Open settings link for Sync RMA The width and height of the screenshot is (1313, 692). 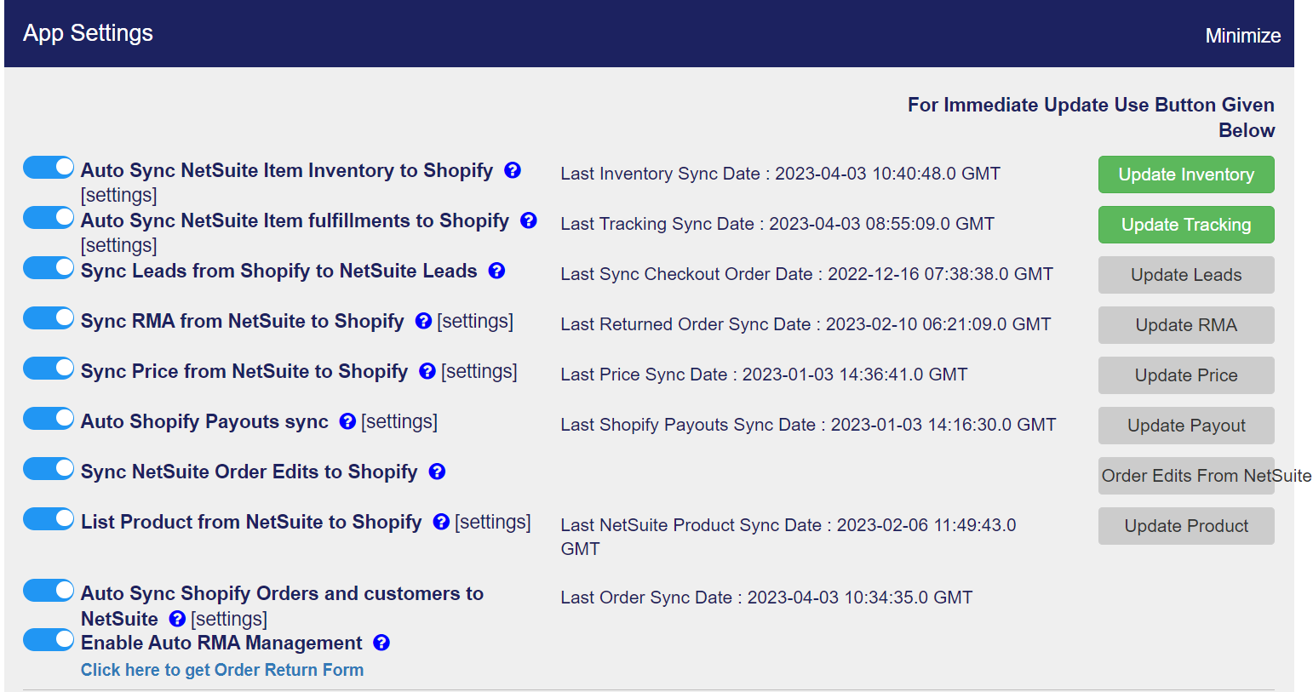[475, 321]
